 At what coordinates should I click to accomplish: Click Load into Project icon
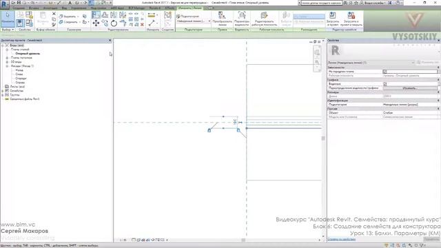pos(332,15)
